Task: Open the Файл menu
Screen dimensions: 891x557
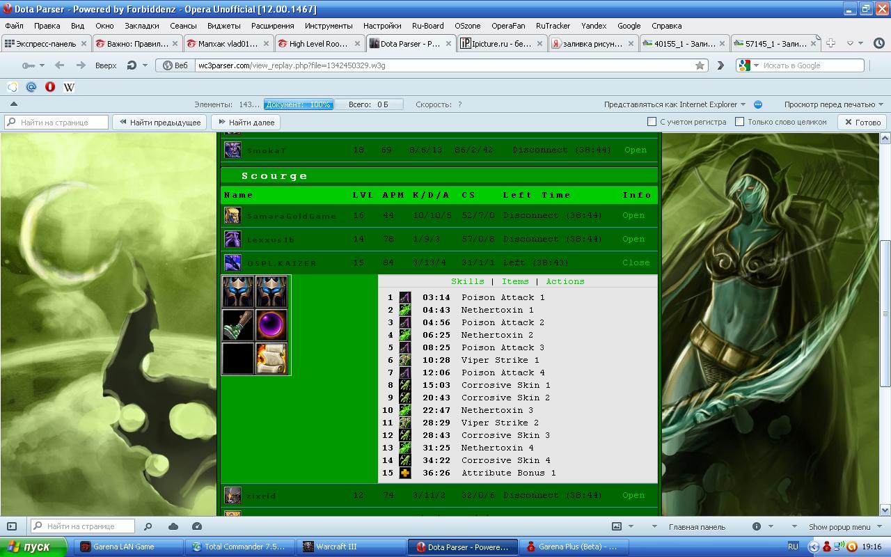Action: coord(14,26)
